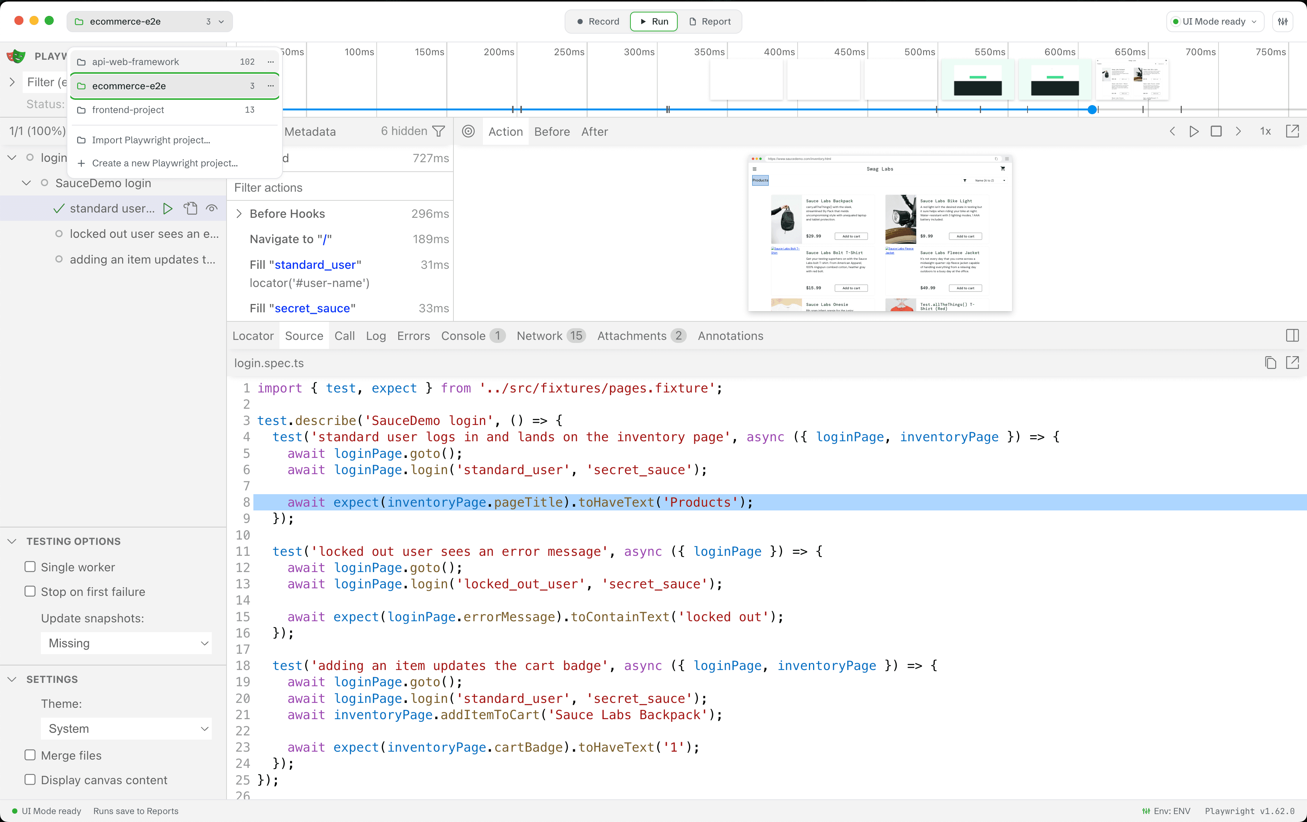Switch to the Action snapshot tab
1307x822 pixels.
pyautogui.click(x=505, y=132)
